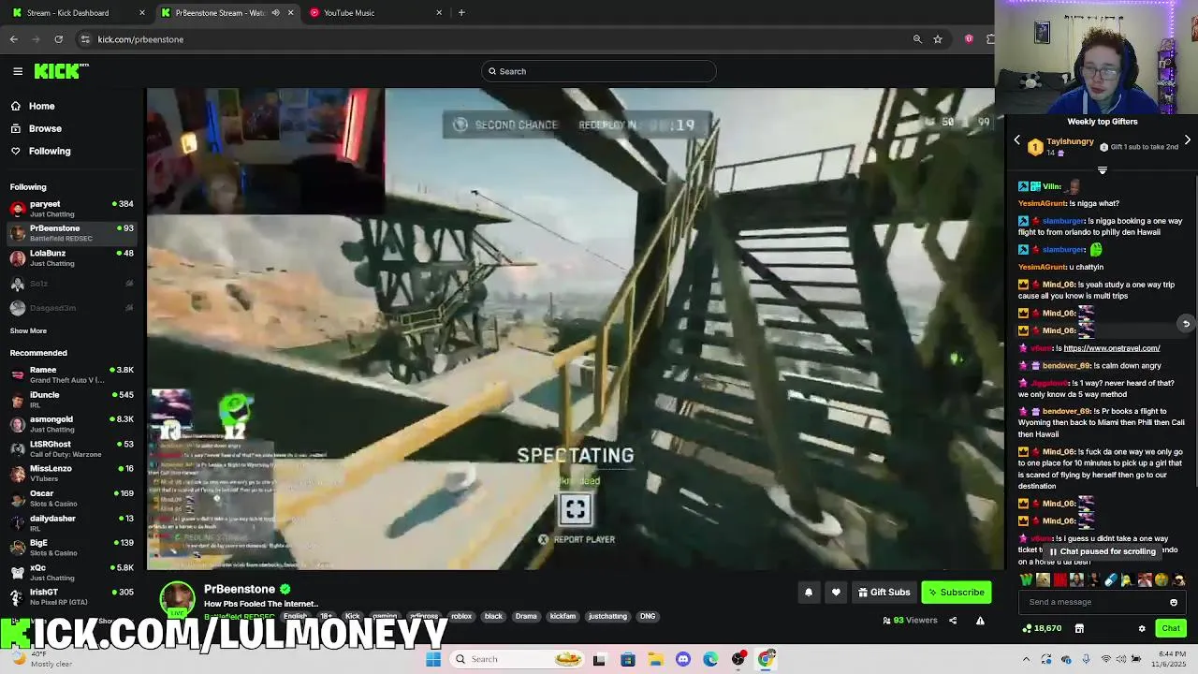This screenshot has width=1198, height=674.
Task: Open recommended channel Ramee
Action: click(x=71, y=375)
